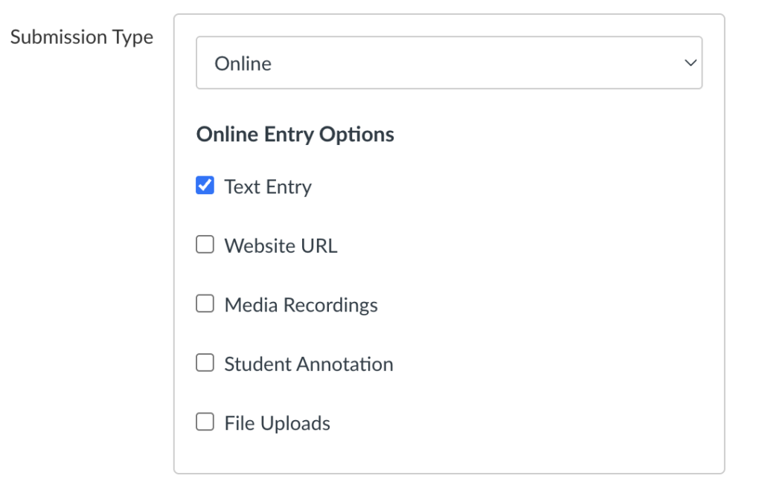Open the Submission Type Online dropdown
Screen dimensions: 762x499
point(449,62)
